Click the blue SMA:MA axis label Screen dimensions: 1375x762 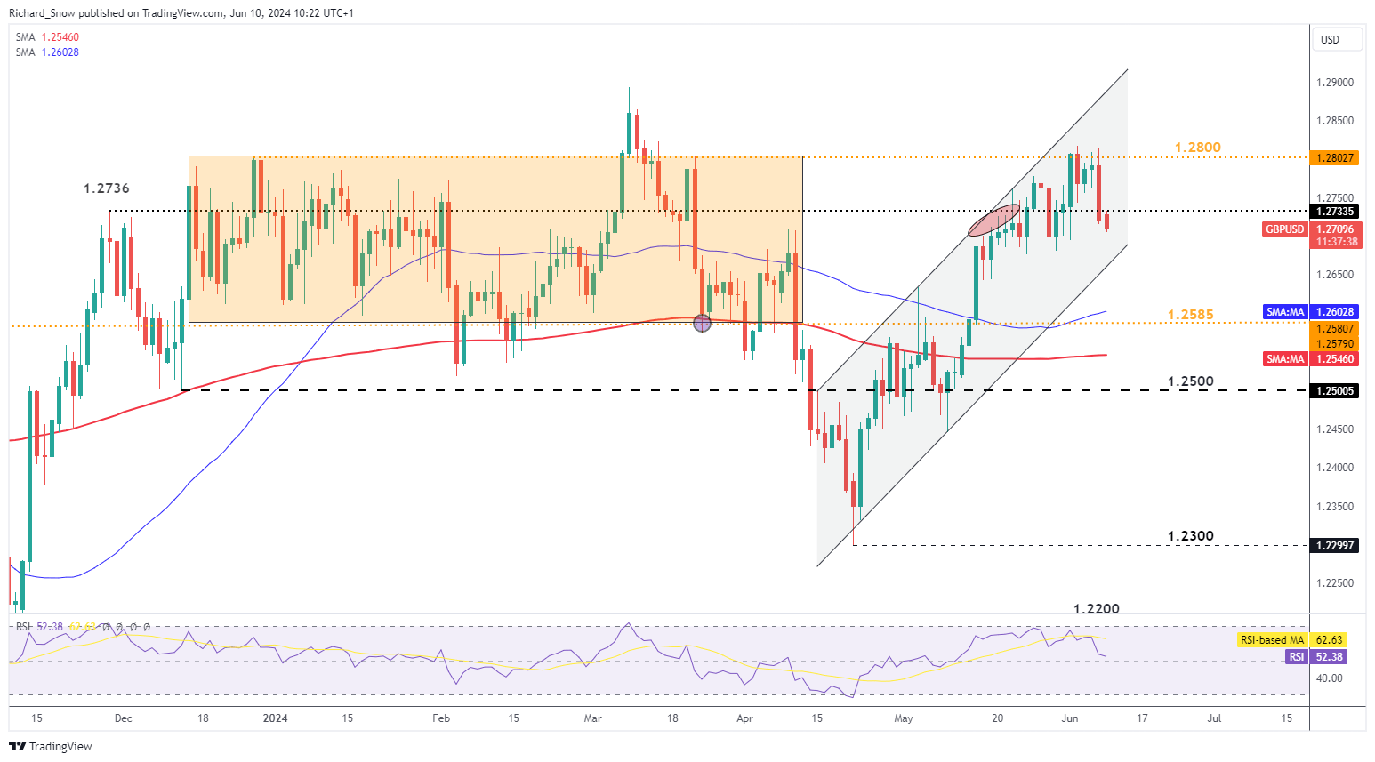(x=1285, y=312)
